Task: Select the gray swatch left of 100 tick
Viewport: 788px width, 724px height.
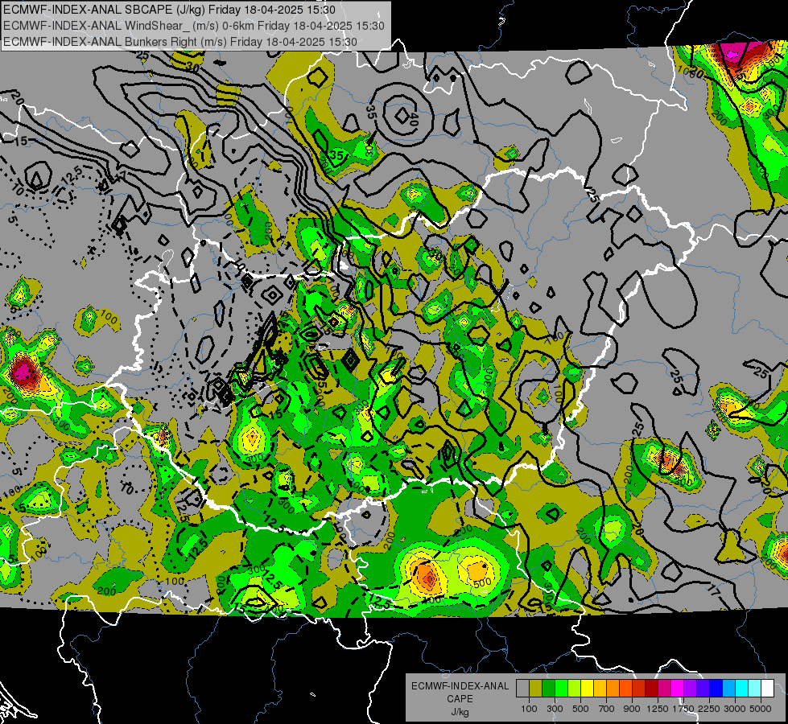Action: point(522,689)
